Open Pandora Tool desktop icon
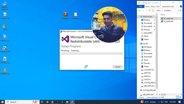Image resolution: width=184 pixels, height=104 pixels. click(x=5, y=49)
